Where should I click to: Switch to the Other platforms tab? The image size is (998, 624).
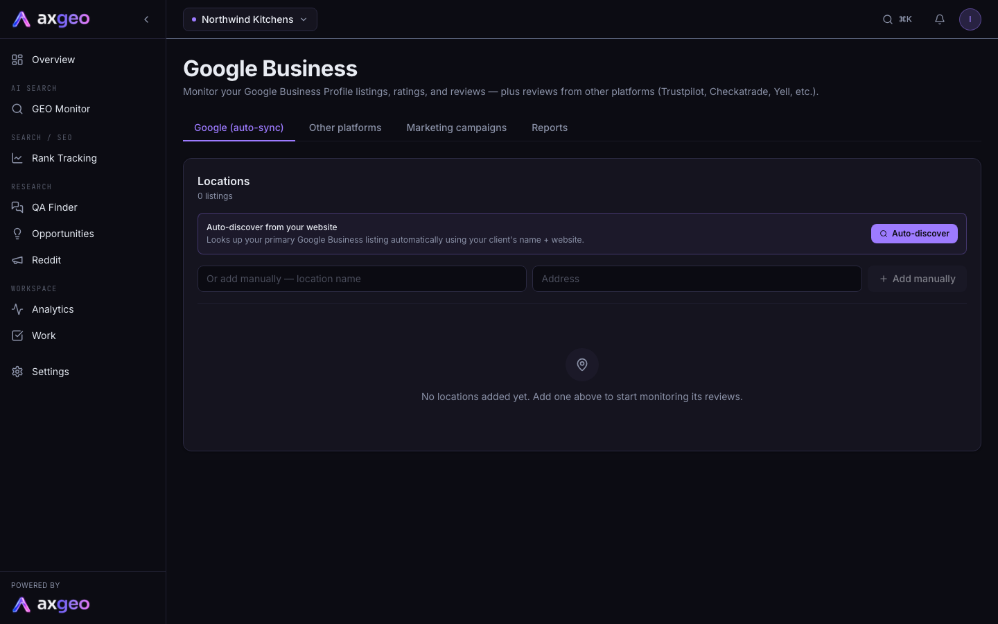pyautogui.click(x=345, y=128)
